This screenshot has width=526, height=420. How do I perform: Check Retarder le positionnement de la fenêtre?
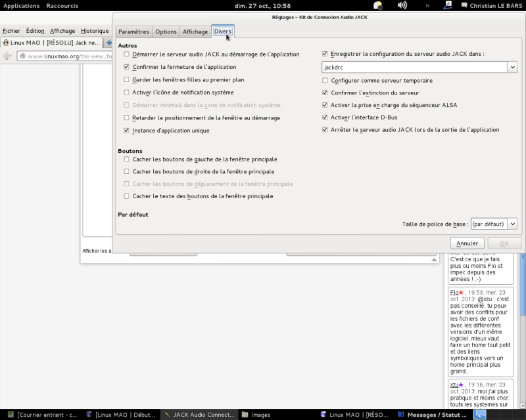point(126,118)
